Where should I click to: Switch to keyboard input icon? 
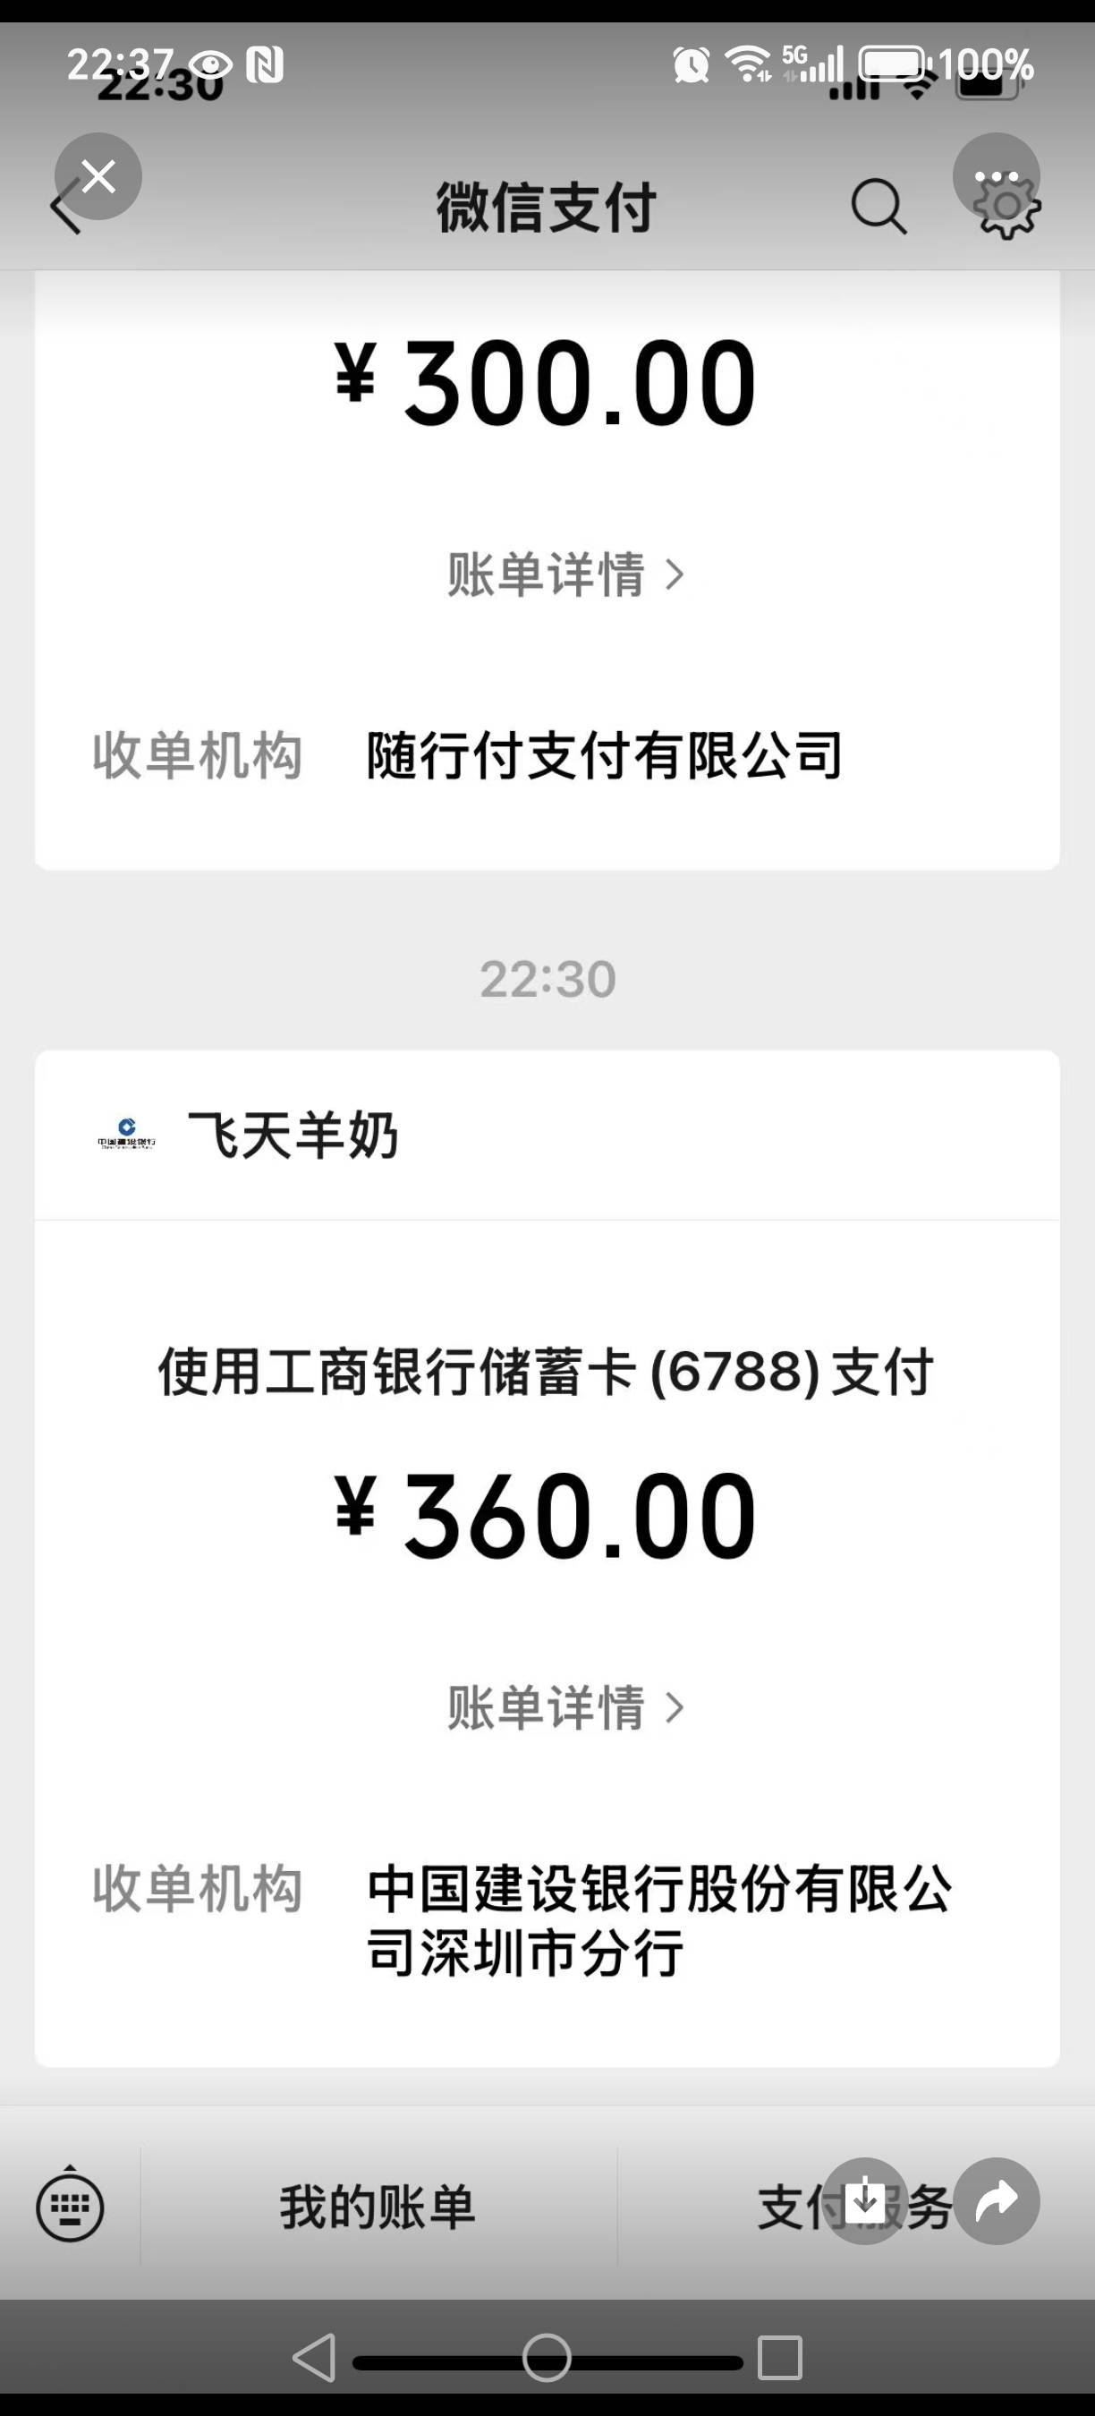click(70, 2207)
